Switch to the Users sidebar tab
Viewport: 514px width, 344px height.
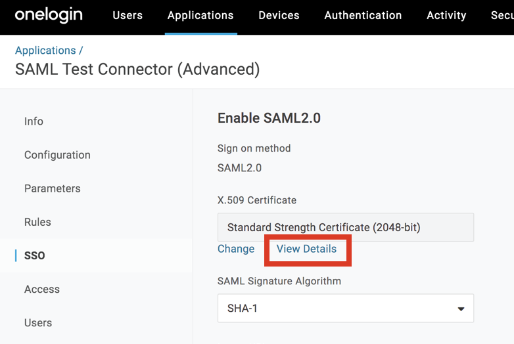tap(38, 323)
